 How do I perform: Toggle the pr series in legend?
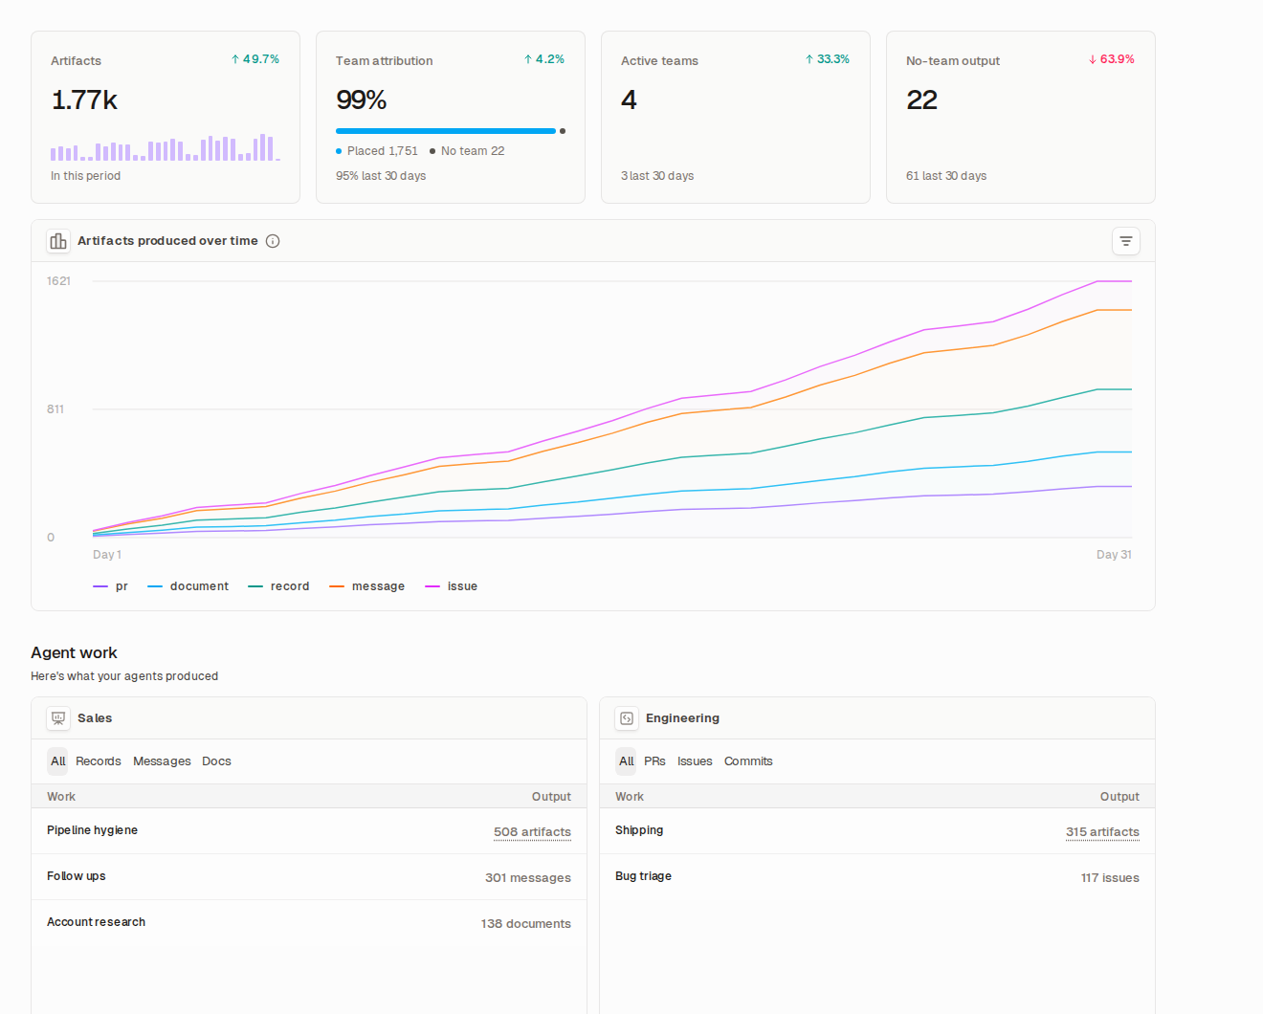(110, 586)
